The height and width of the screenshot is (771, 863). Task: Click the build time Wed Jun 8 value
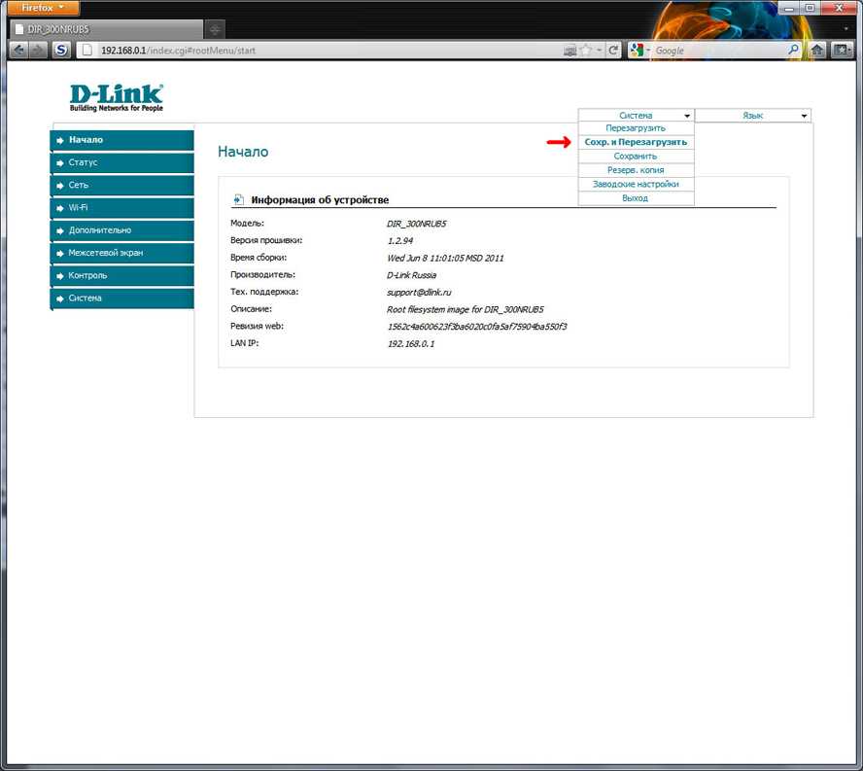(x=445, y=259)
